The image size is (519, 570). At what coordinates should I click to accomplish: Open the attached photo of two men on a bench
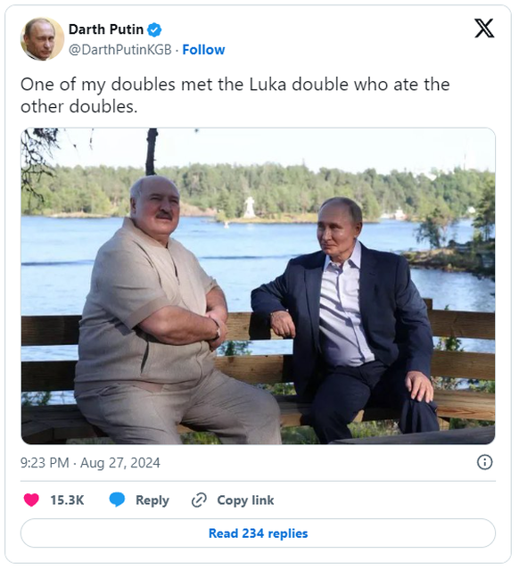258,286
